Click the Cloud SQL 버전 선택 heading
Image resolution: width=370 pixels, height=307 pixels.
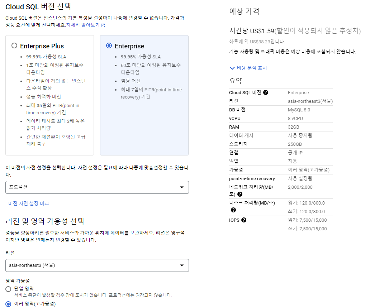point(38,6)
